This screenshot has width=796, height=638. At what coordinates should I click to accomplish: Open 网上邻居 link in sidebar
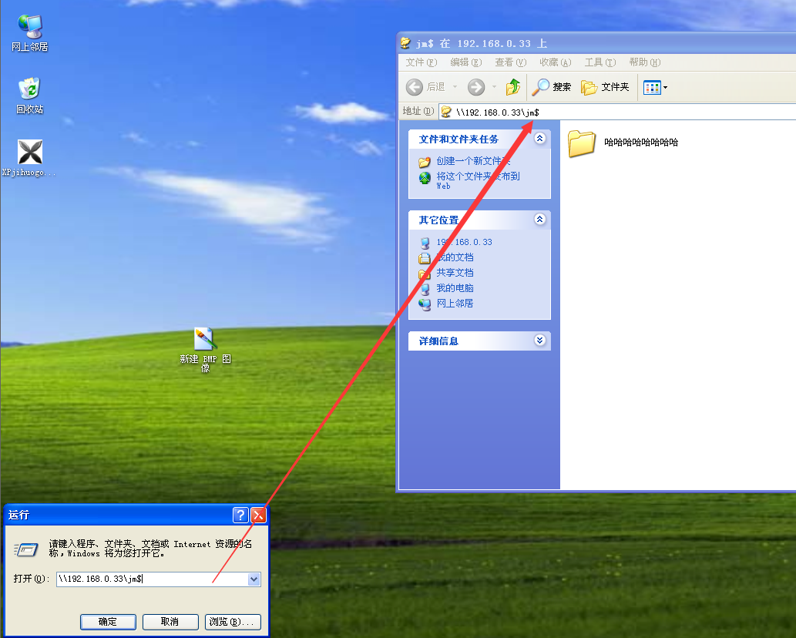coord(455,303)
